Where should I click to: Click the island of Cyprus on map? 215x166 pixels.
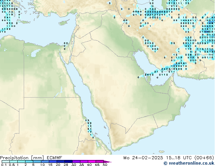tap(64, 23)
